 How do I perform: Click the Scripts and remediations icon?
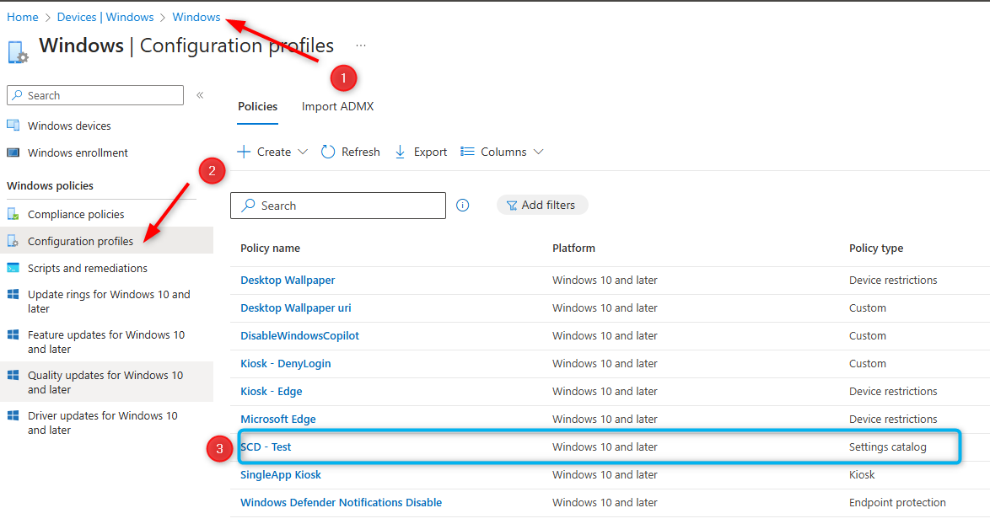13,268
